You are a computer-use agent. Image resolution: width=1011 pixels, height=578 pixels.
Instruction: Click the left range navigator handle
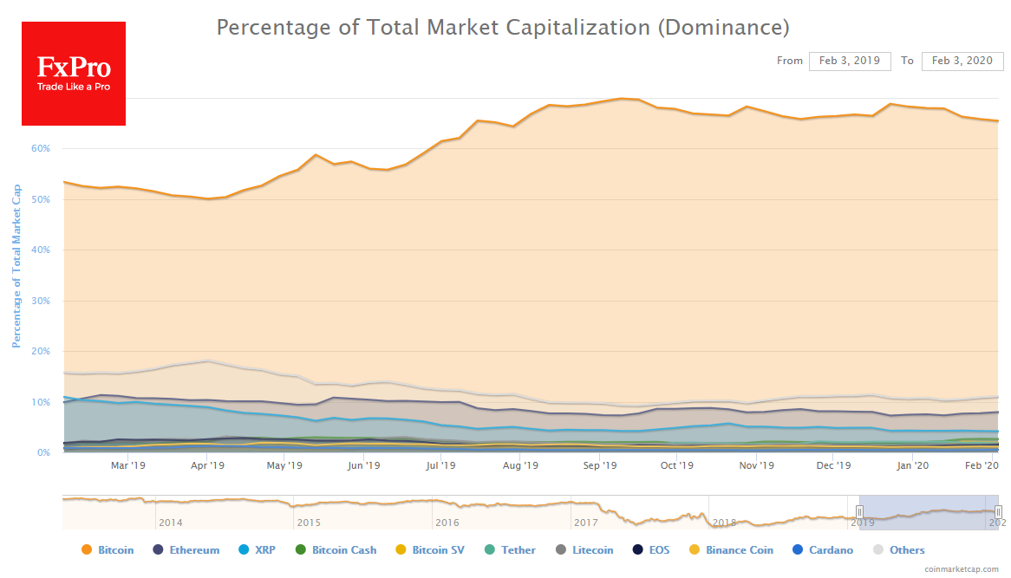(860, 512)
